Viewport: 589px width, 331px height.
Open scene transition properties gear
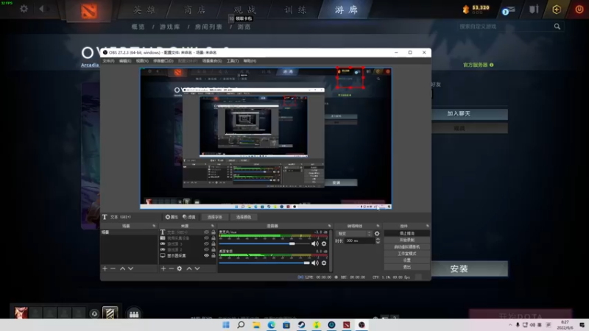pyautogui.click(x=377, y=233)
